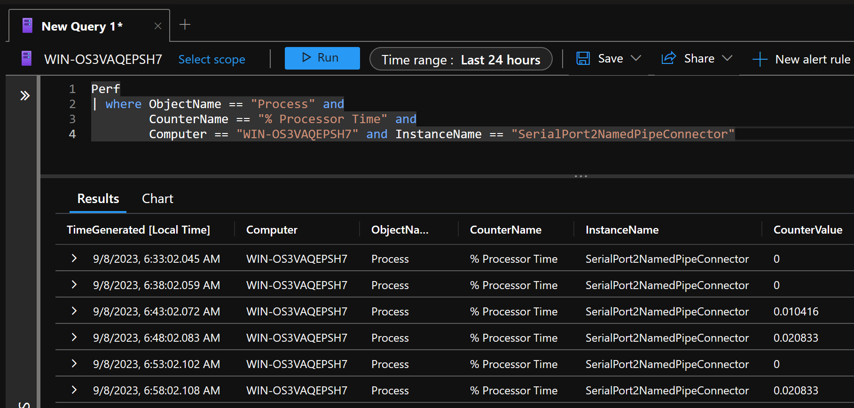The width and height of the screenshot is (854, 408).
Task: Expand the Save dropdown chevron
Action: tap(636, 58)
